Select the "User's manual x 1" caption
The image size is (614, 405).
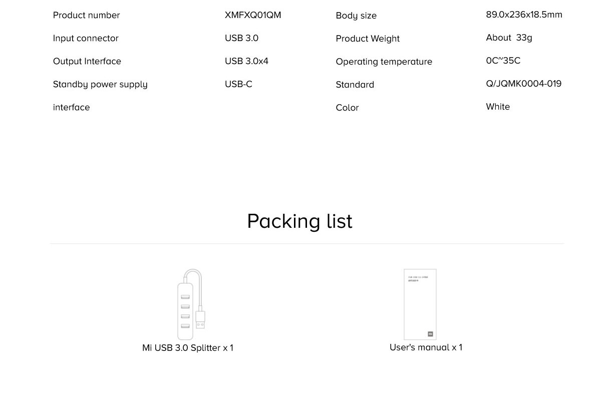tap(426, 347)
